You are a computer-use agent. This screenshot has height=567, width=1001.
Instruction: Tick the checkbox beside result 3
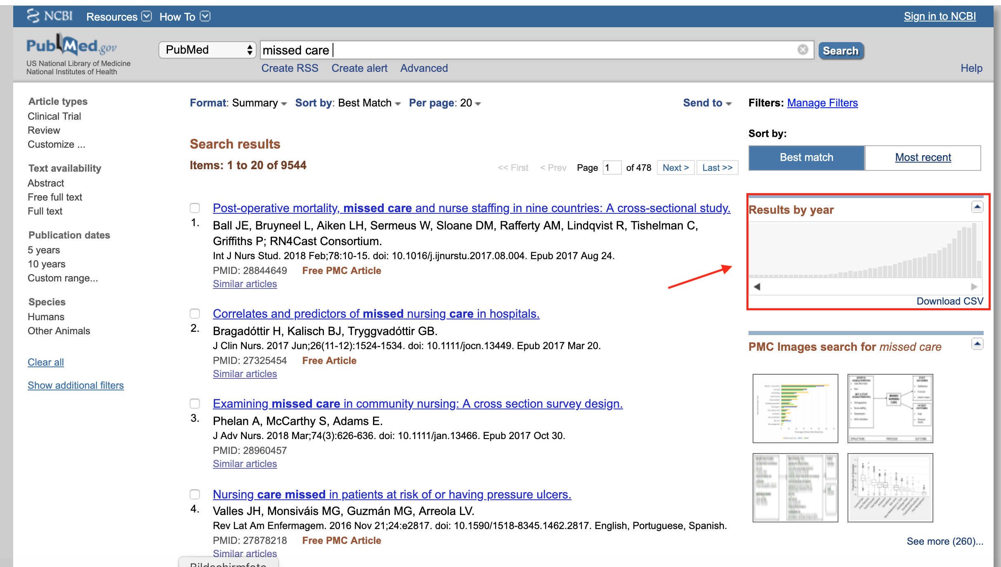[195, 404]
